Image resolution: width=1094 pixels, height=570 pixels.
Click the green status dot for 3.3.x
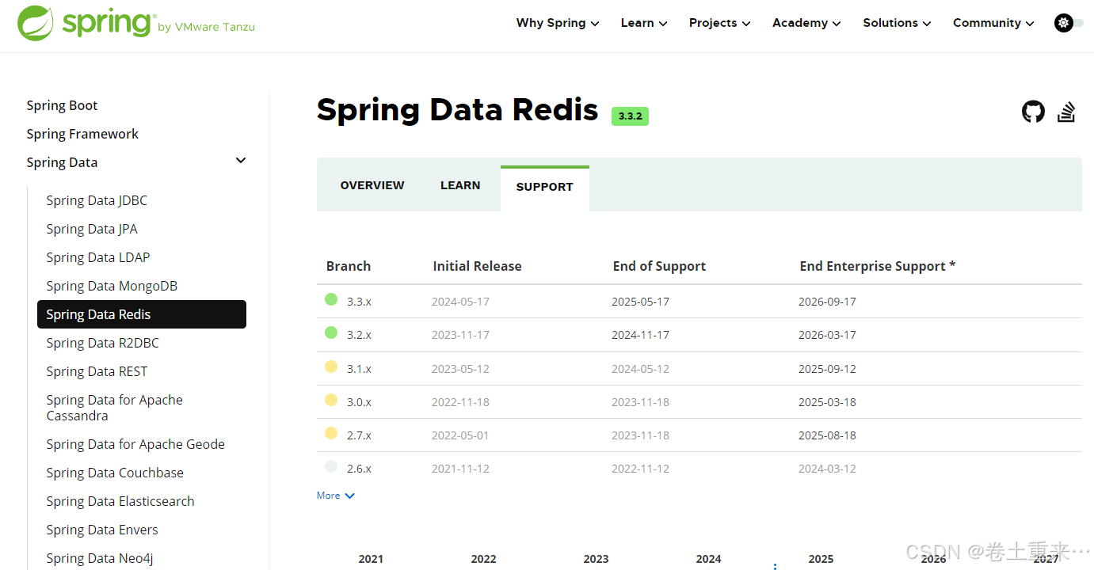click(331, 299)
